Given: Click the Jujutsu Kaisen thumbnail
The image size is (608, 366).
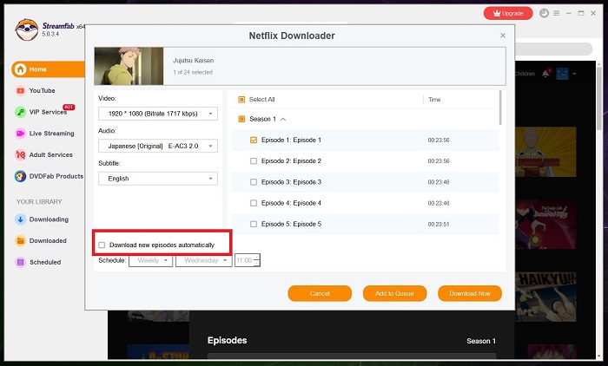Looking at the screenshot, I should tap(129, 66).
